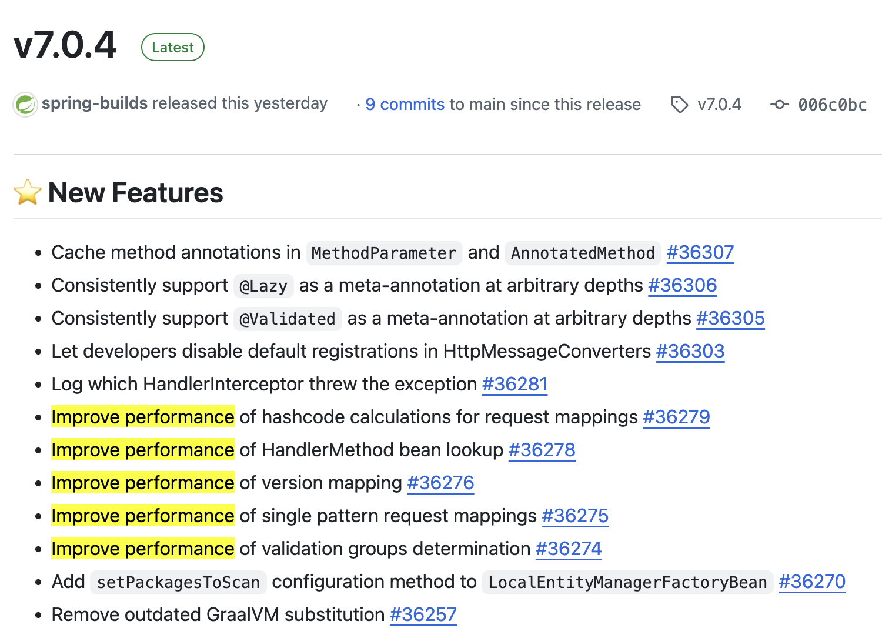Go to issue #36279 on hashcode calculations

pos(676,417)
